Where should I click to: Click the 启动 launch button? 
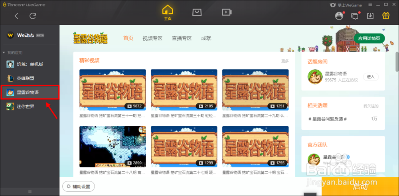tap(360, 186)
